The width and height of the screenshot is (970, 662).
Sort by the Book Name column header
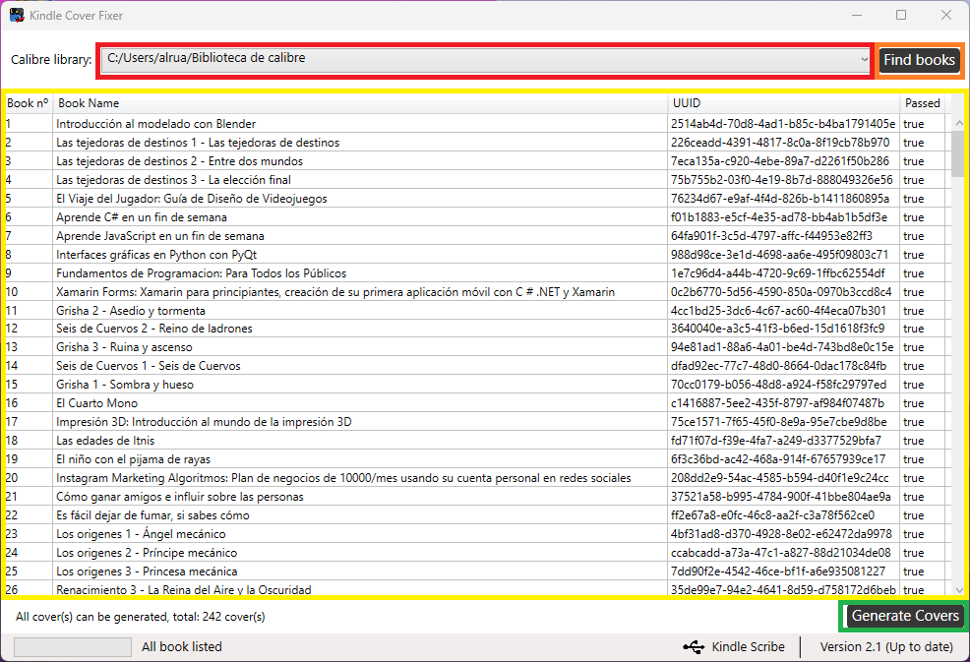(360, 103)
